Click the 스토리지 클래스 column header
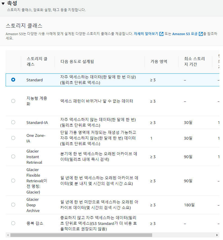The image size is (223, 240). tap(37, 61)
